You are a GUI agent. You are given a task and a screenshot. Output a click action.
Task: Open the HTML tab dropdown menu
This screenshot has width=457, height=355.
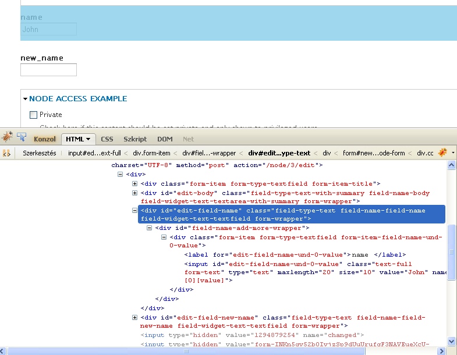(x=88, y=140)
